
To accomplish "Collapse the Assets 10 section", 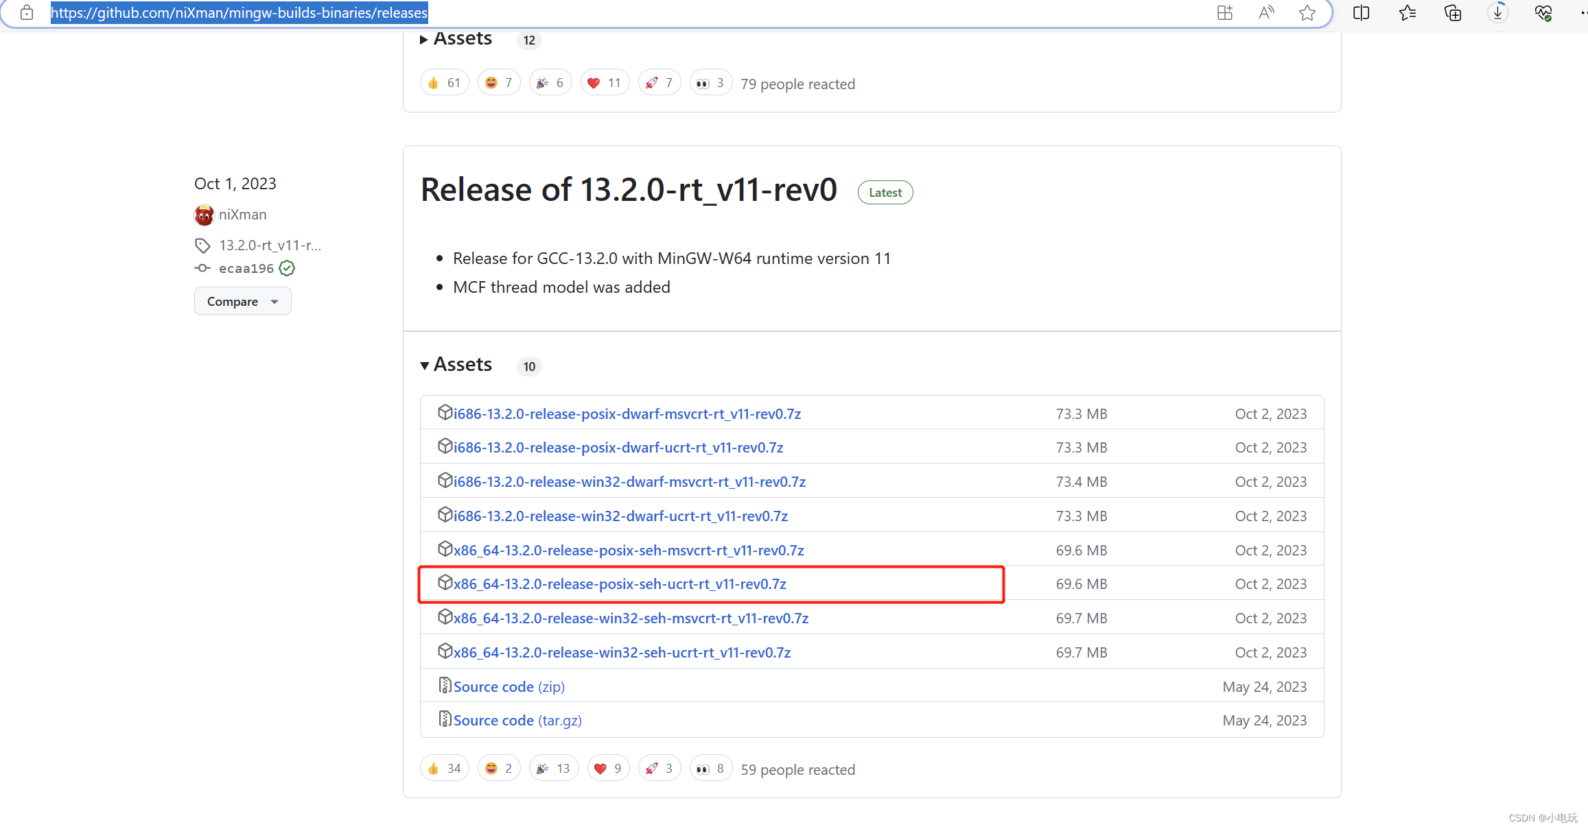I will pos(456,365).
